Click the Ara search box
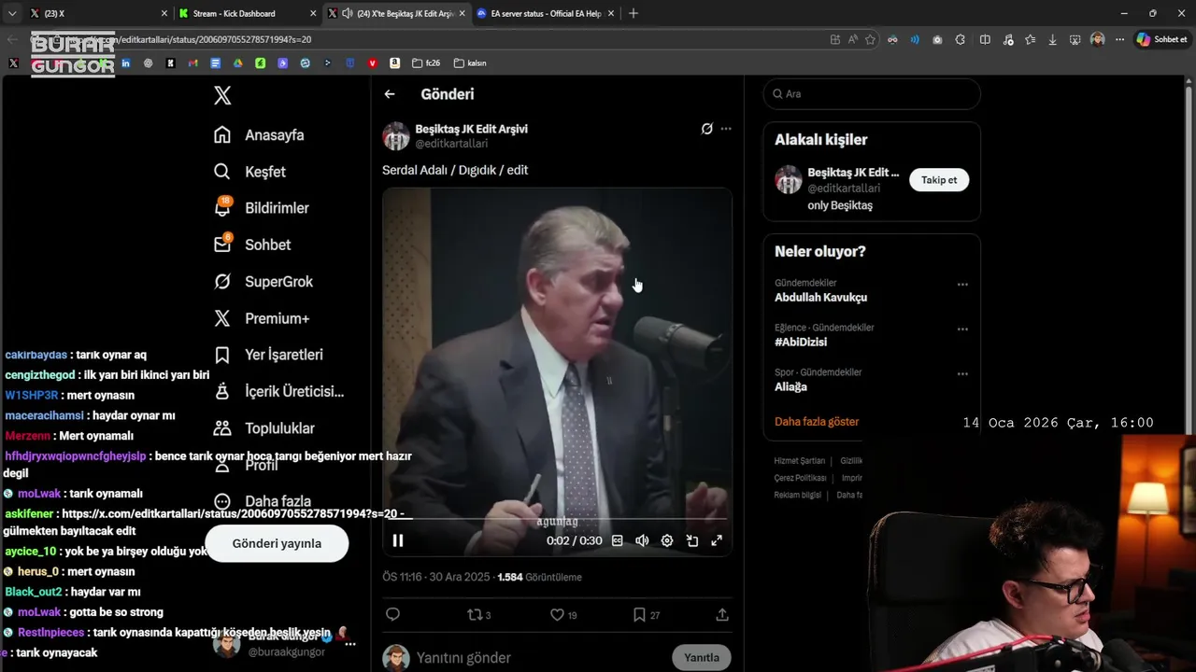Viewport: 1196px width, 672px height. (x=872, y=93)
